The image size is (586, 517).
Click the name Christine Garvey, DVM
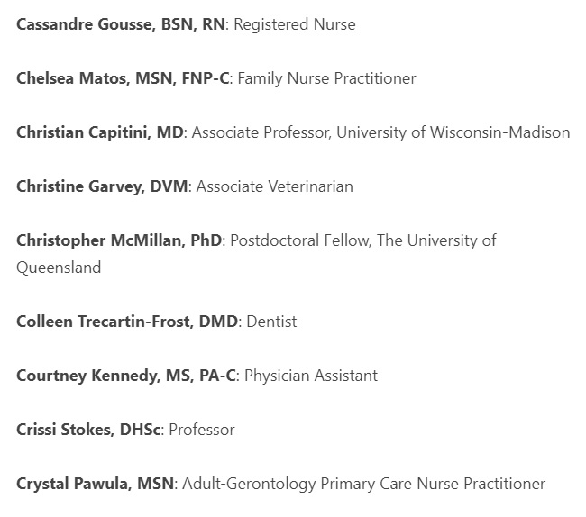pos(102,186)
